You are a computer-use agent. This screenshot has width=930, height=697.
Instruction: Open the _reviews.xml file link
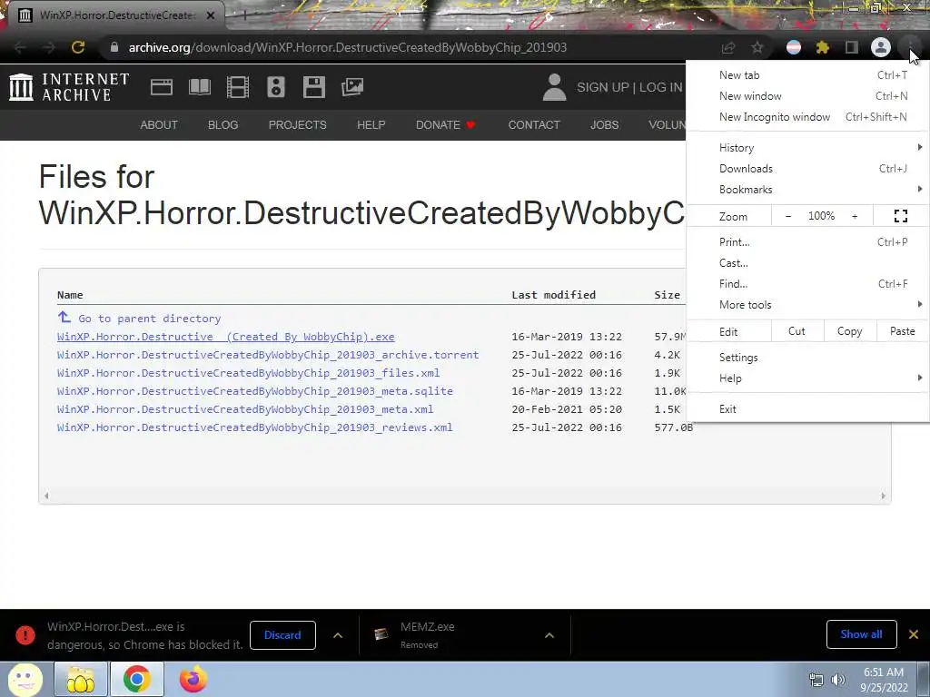point(255,427)
